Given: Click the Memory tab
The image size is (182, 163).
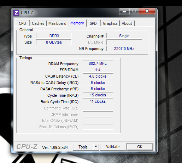Looking at the screenshot, I should coord(77,23).
